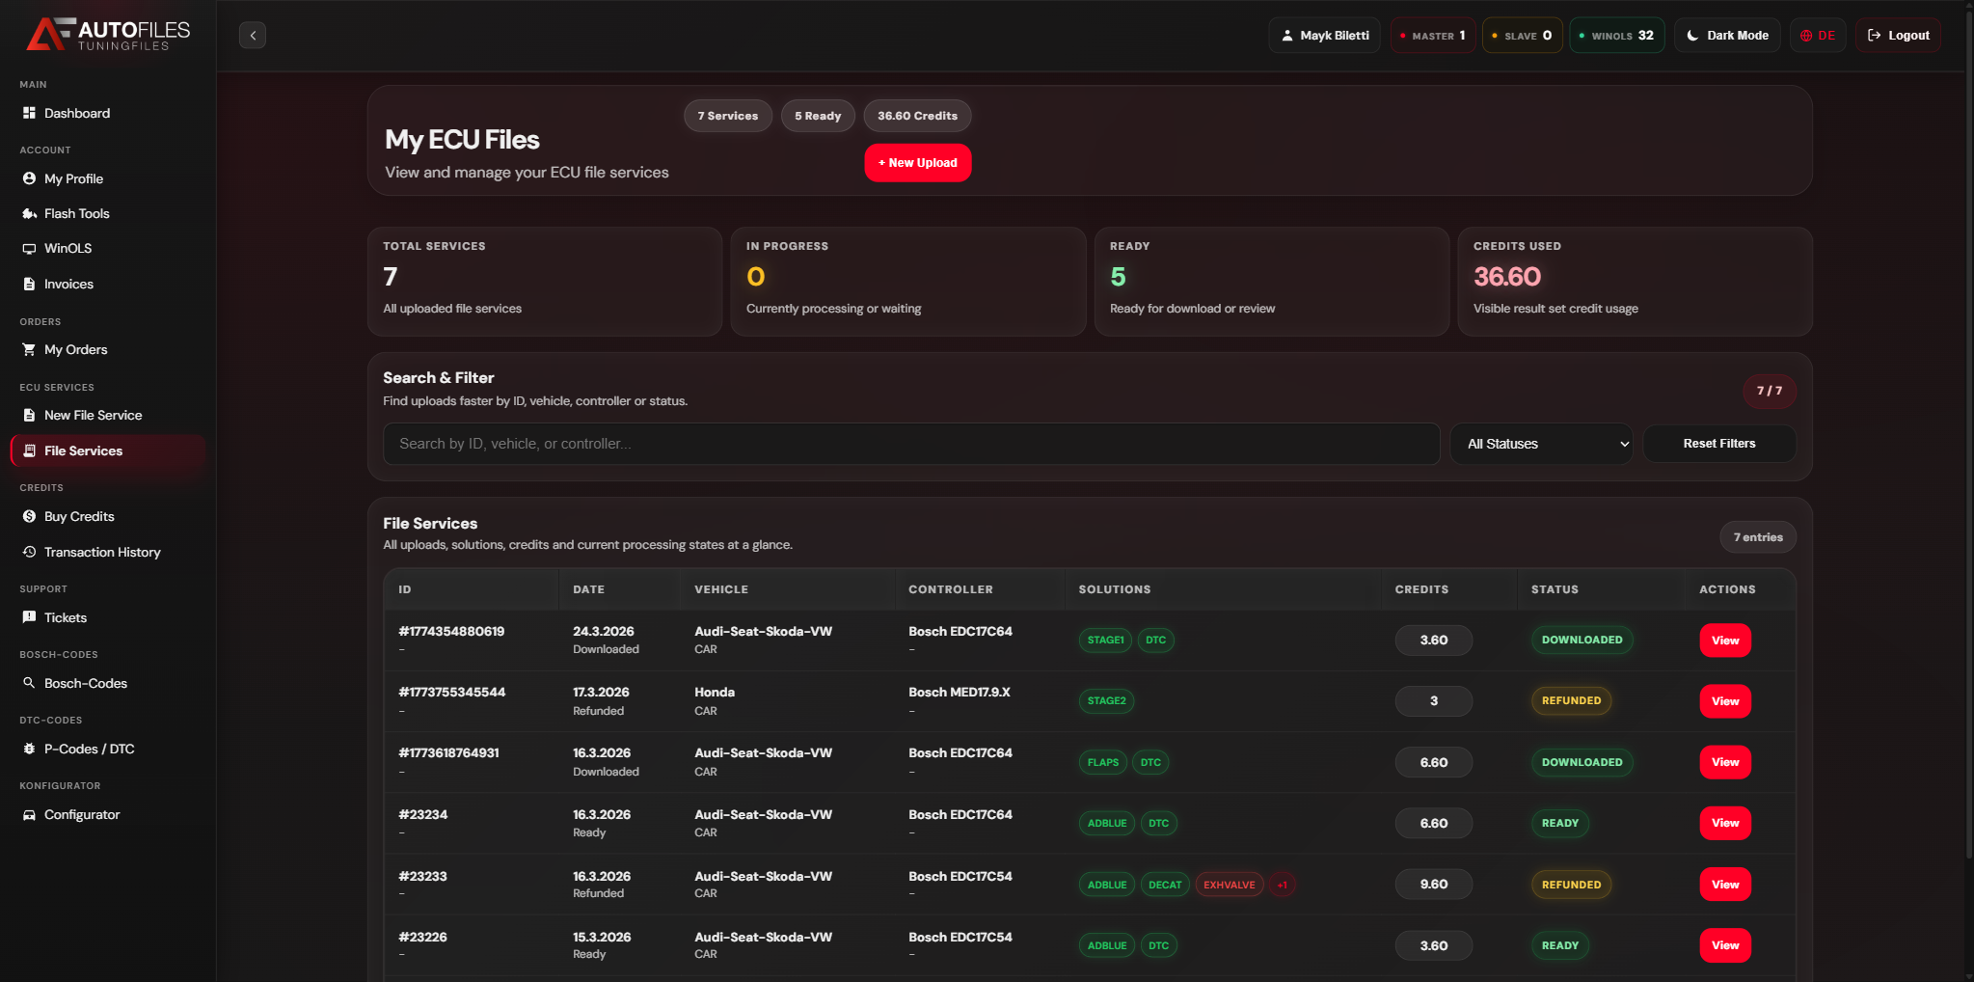Viewport: 1974px width, 982px height.
Task: Click the Buy Credits coin icon
Action: pyautogui.click(x=29, y=516)
